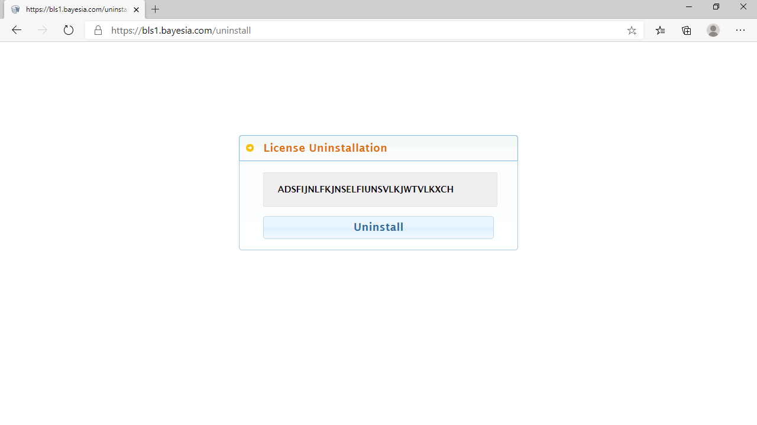Open the Collections icon
The width and height of the screenshot is (757, 425).
686,30
